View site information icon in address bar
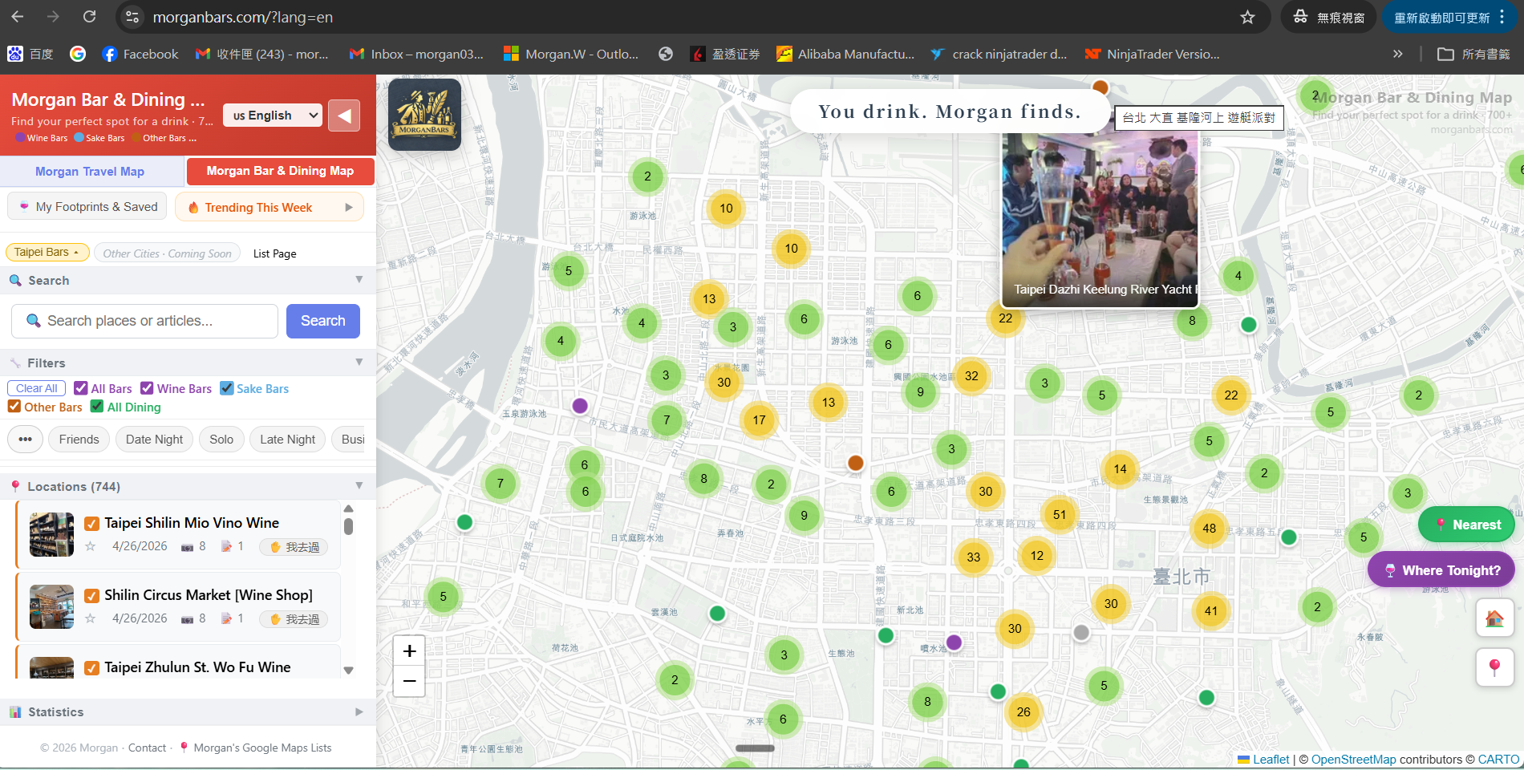This screenshot has width=1524, height=770. pos(133,17)
